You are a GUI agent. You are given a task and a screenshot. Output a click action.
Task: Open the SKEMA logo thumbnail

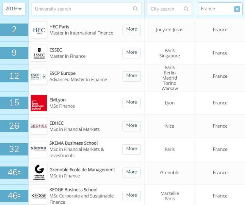pyautogui.click(x=39, y=149)
